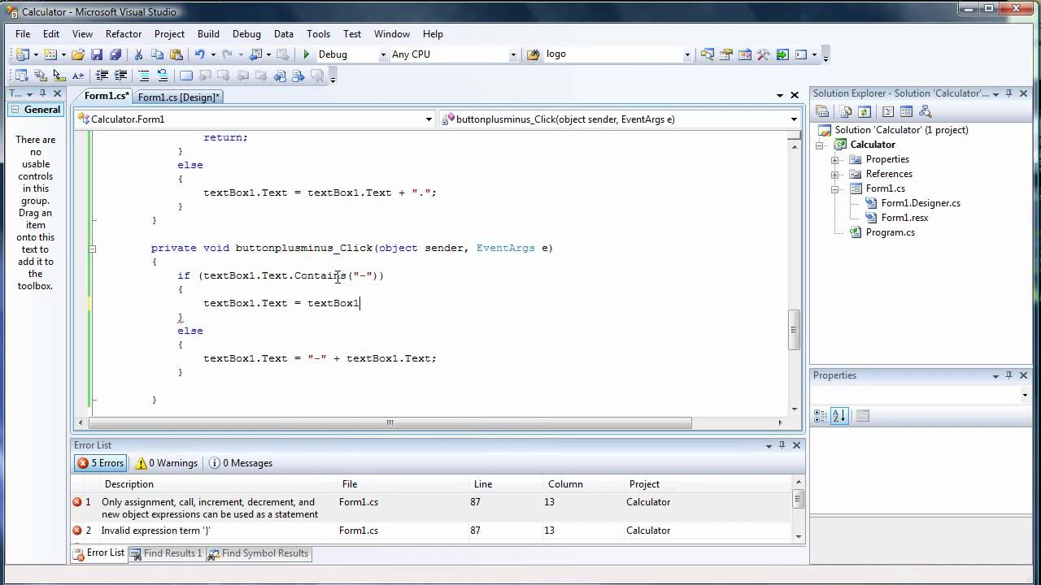Switch Properties panel to Alphabetical view
This screenshot has width=1041, height=585.
[x=839, y=415]
